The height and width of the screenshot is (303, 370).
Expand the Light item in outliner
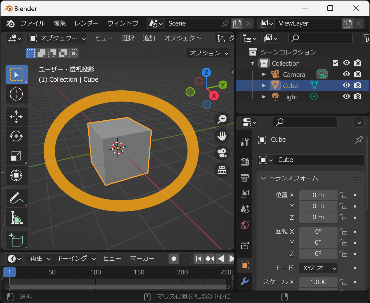pyautogui.click(x=264, y=97)
